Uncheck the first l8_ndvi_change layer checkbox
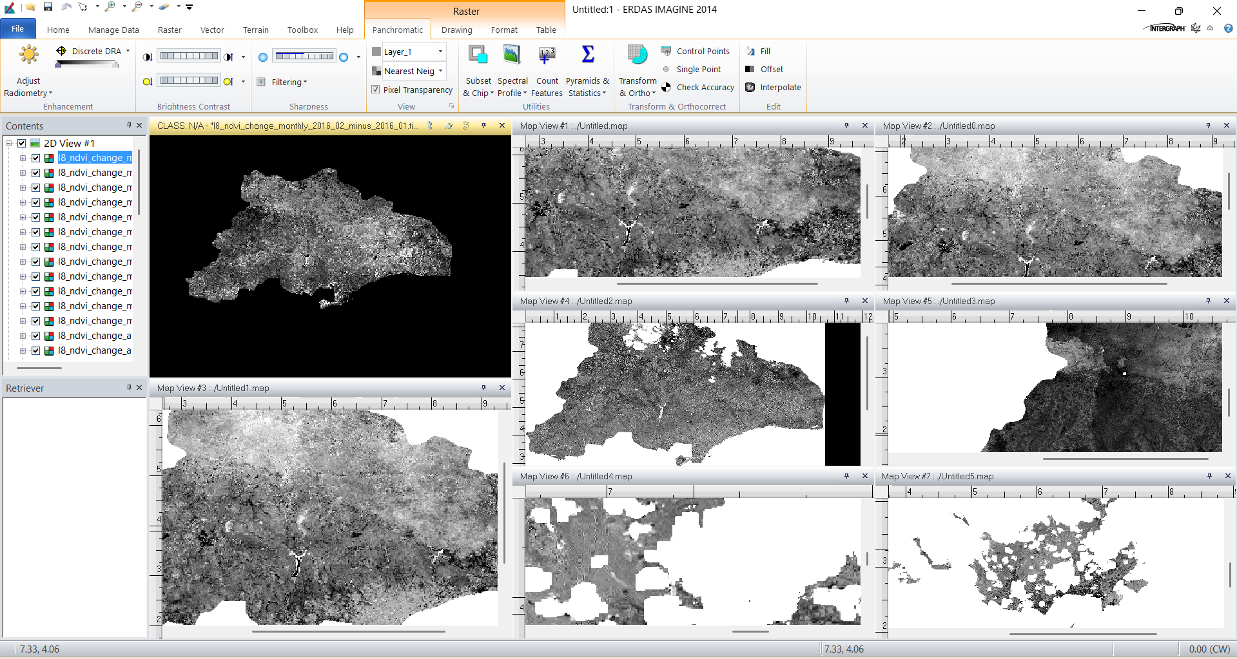This screenshot has width=1237, height=659. 36,158
